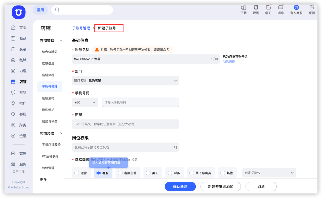Open 综合体验分 menu item
The height and width of the screenshot is (198, 322).
tap(50, 52)
